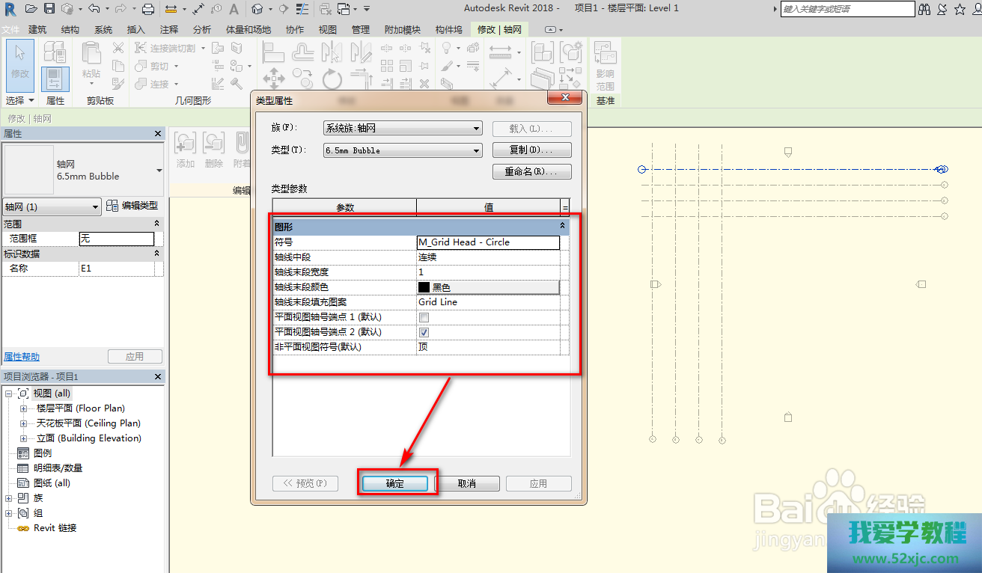Click the Text tool 'A' icon
This screenshot has height=573, width=982.
click(x=234, y=9)
